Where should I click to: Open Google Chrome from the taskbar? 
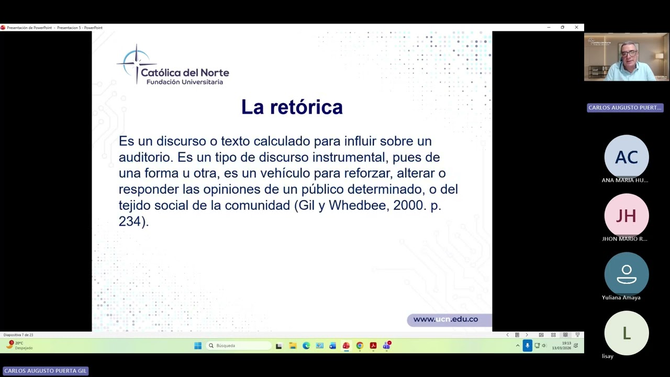coord(360,346)
